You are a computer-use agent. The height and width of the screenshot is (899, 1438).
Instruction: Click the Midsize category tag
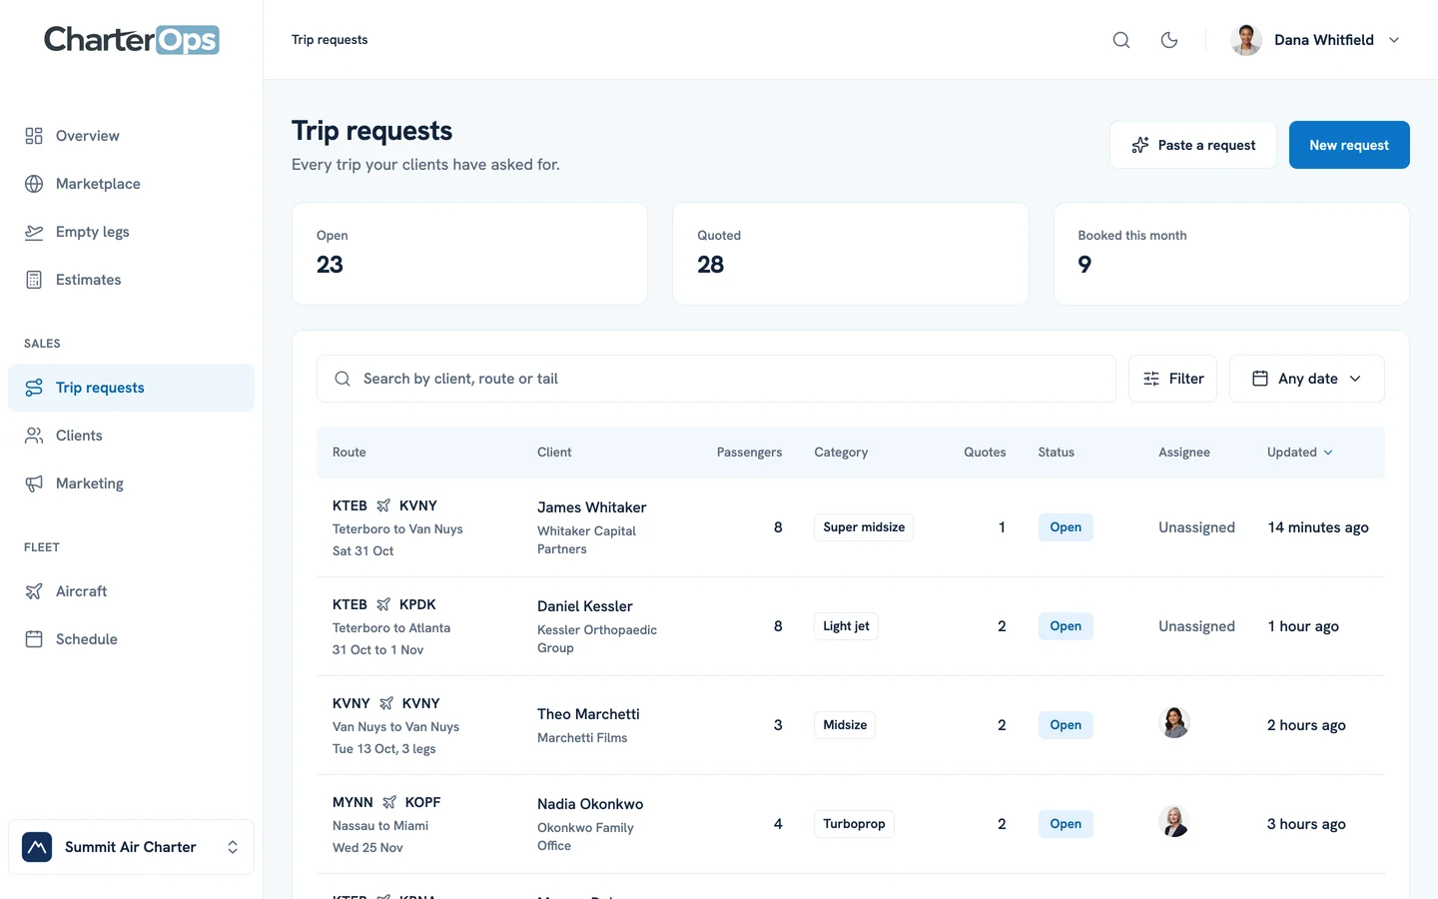click(x=845, y=725)
